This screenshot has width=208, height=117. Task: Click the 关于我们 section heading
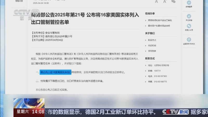coord(150,33)
